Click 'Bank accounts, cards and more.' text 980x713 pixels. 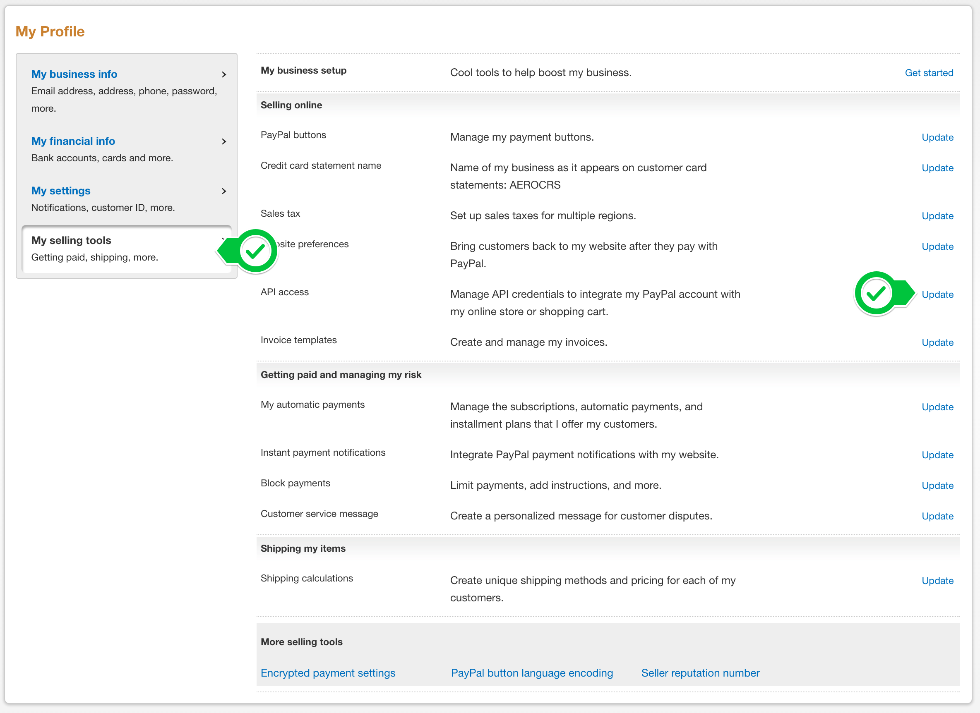pos(102,158)
